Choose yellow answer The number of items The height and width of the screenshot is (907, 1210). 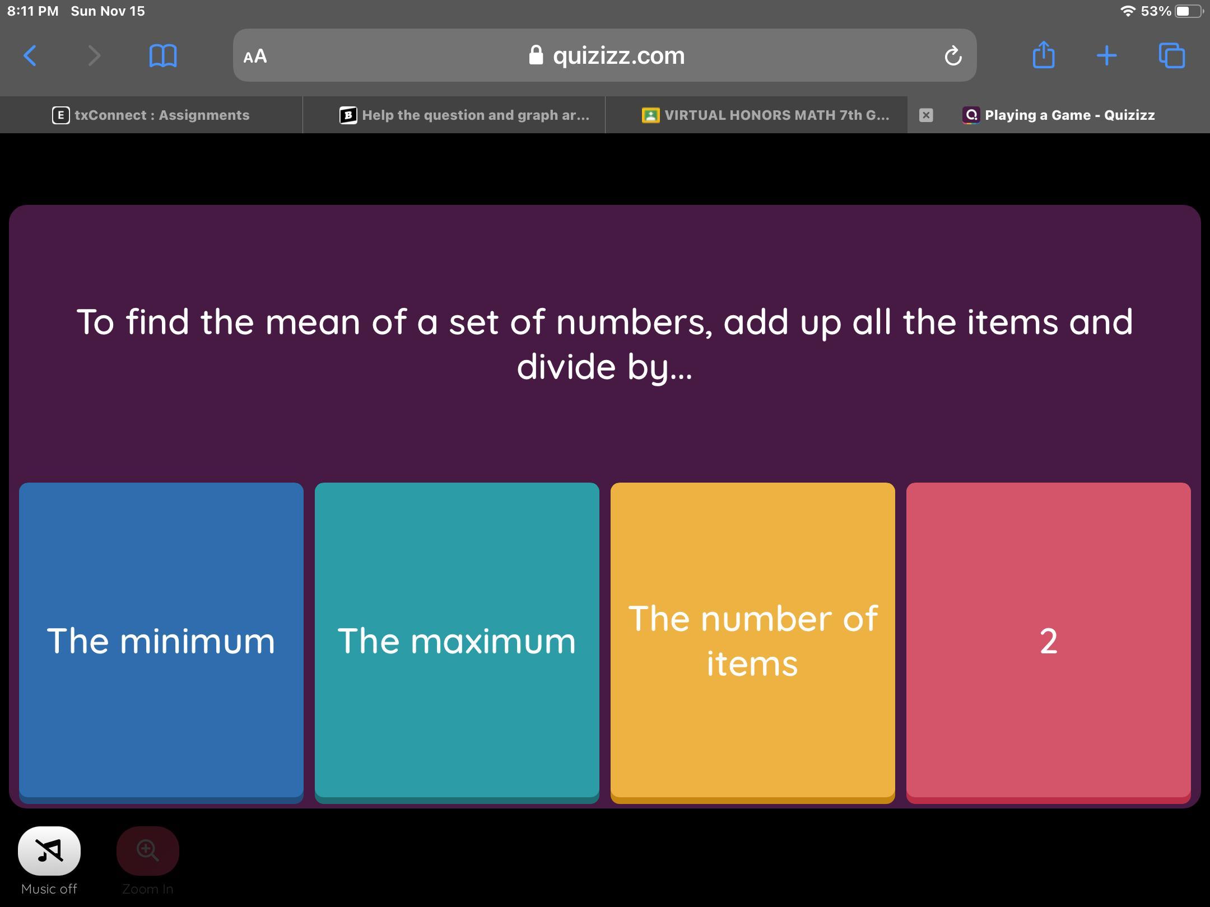point(752,640)
